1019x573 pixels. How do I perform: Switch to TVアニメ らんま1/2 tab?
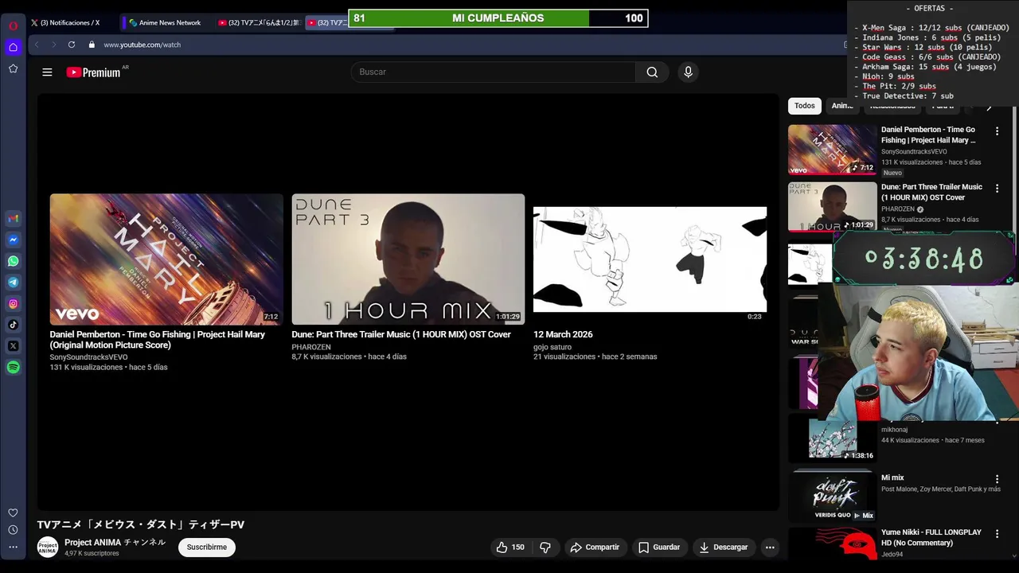[260, 22]
